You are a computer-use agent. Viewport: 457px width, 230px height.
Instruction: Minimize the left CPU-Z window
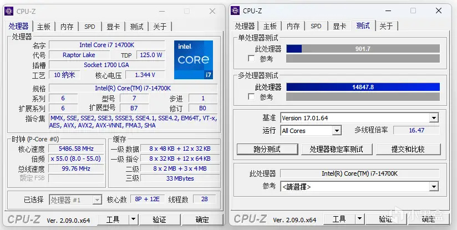pos(161,11)
